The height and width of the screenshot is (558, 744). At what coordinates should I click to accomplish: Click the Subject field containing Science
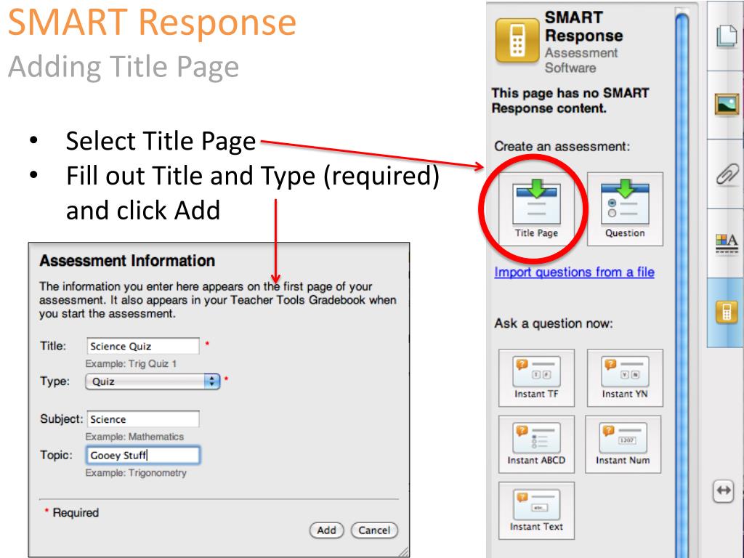pos(143,419)
